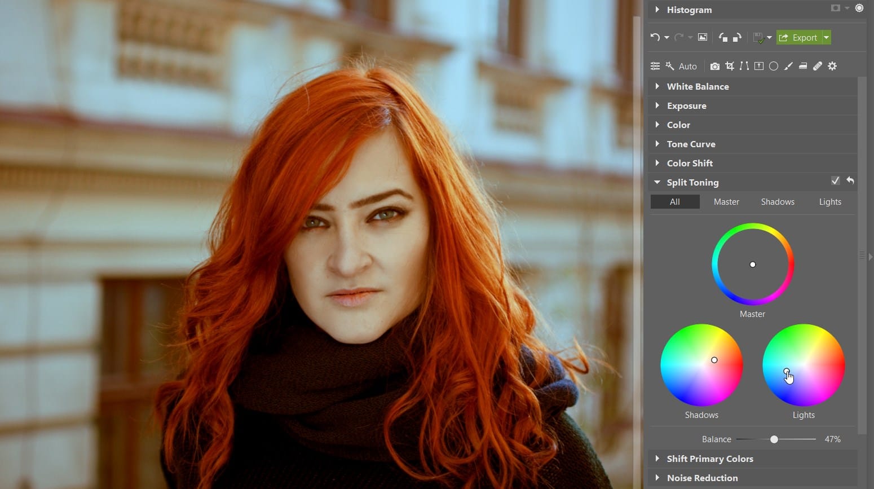874x489 pixels.
Task: Select the Filter Brush tool
Action: pyautogui.click(x=788, y=66)
